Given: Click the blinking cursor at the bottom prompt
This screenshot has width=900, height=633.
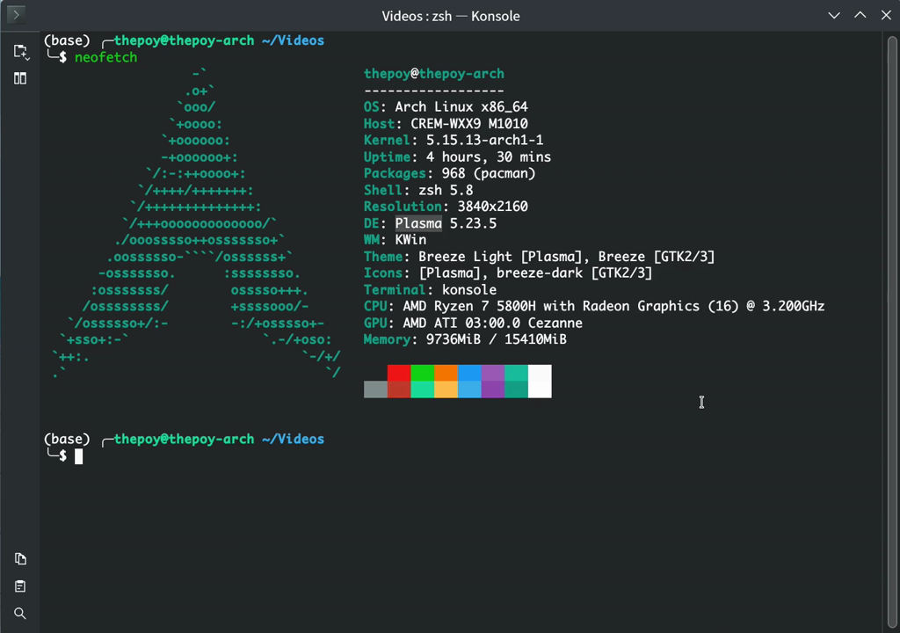Looking at the screenshot, I should [78, 456].
